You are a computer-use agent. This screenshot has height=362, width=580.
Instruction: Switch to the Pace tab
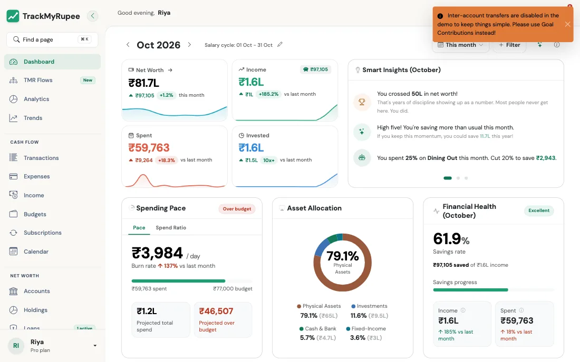(139, 228)
